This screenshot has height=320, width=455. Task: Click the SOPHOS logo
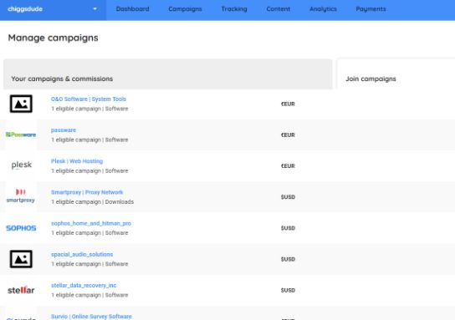point(21,228)
